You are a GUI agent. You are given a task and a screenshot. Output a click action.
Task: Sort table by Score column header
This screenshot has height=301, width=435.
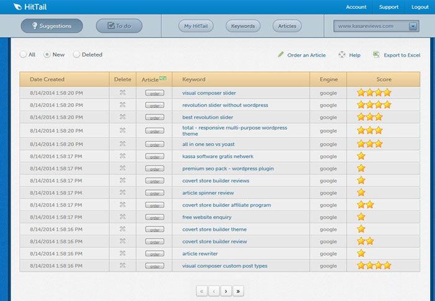[383, 80]
